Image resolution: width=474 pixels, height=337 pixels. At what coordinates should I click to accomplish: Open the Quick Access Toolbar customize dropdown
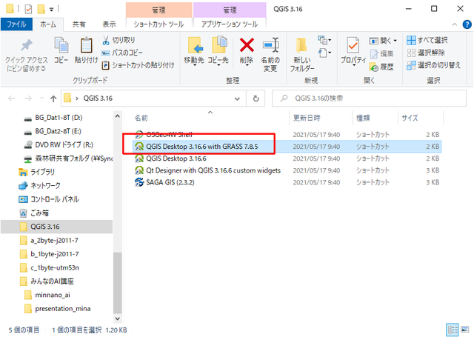(x=52, y=10)
